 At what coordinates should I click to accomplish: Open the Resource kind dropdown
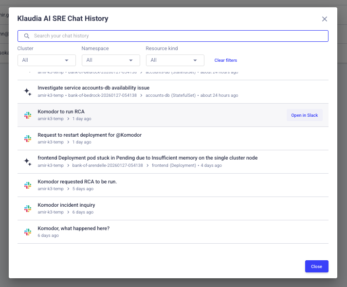tap(175, 60)
